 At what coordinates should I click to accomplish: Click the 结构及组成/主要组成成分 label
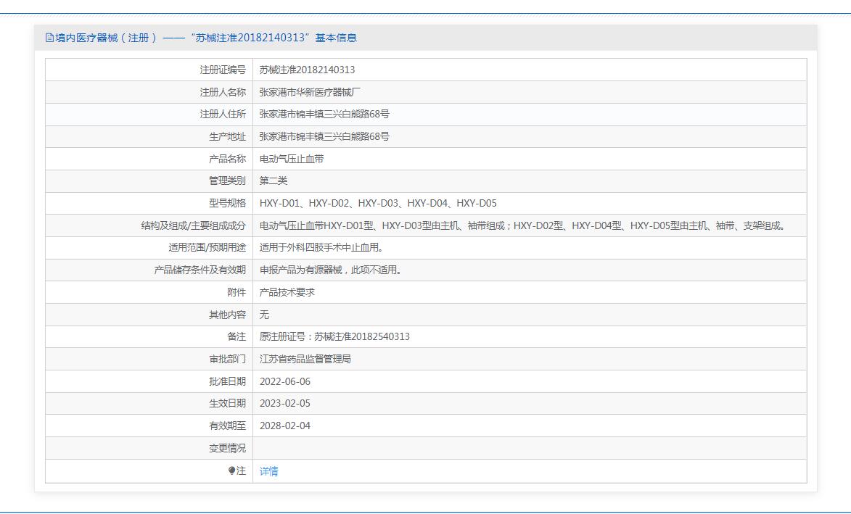click(194, 225)
